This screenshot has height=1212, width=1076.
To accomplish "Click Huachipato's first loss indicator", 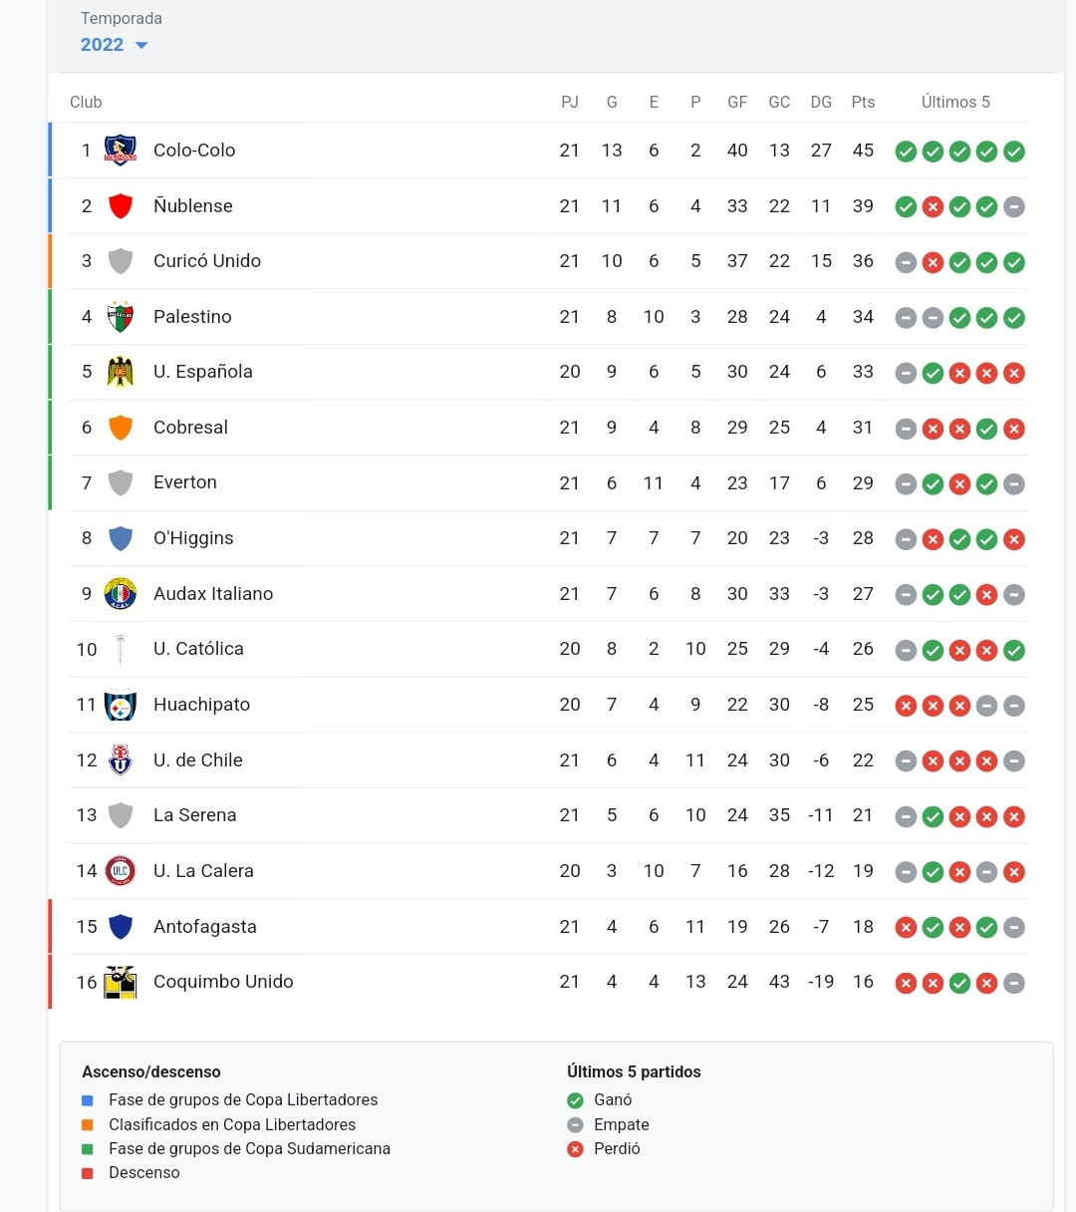I will point(906,706).
